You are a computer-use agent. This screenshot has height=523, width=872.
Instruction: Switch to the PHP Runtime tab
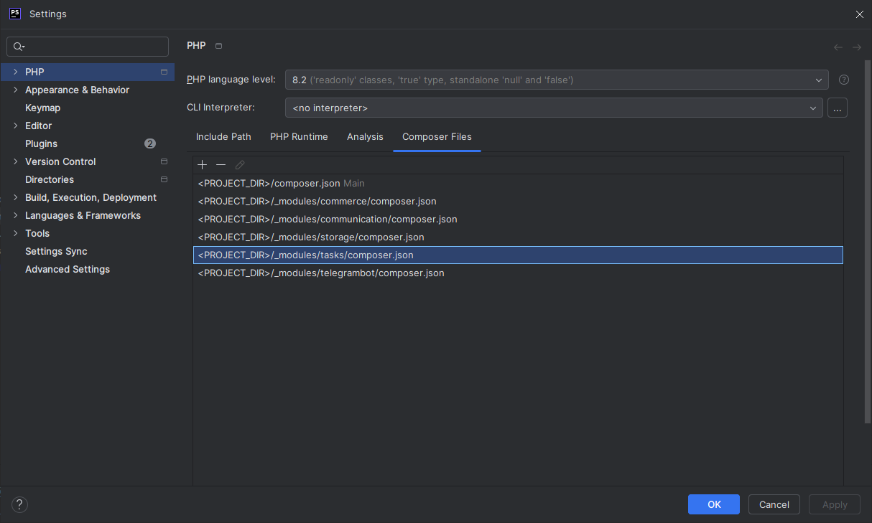click(x=299, y=136)
